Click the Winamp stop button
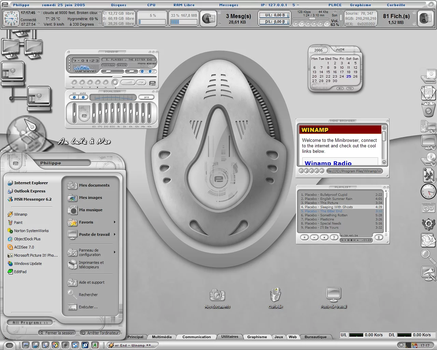The height and width of the screenshot is (350, 437). (98, 82)
